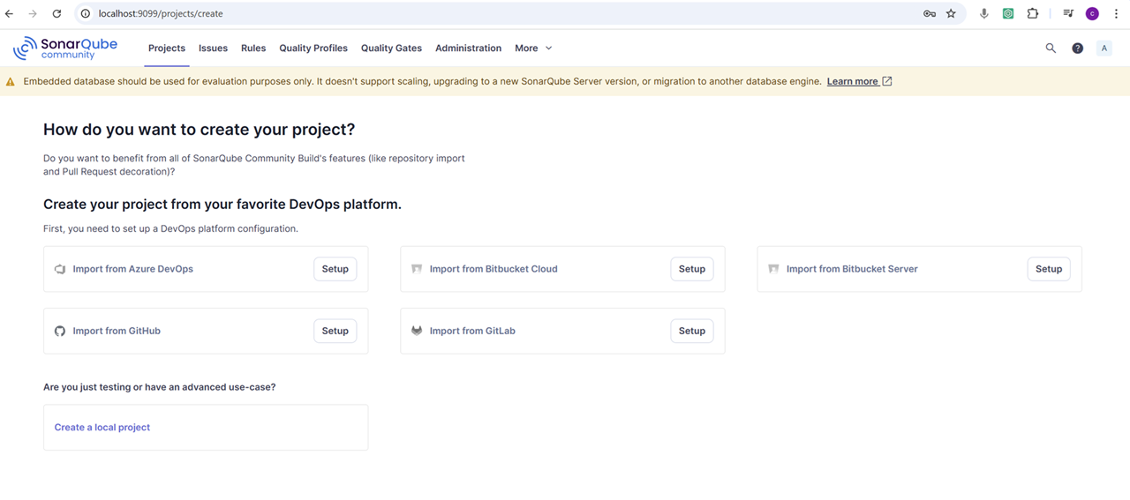This screenshot has height=500, width=1130.
Task: Click the Import from GitLab label
Action: pos(472,331)
